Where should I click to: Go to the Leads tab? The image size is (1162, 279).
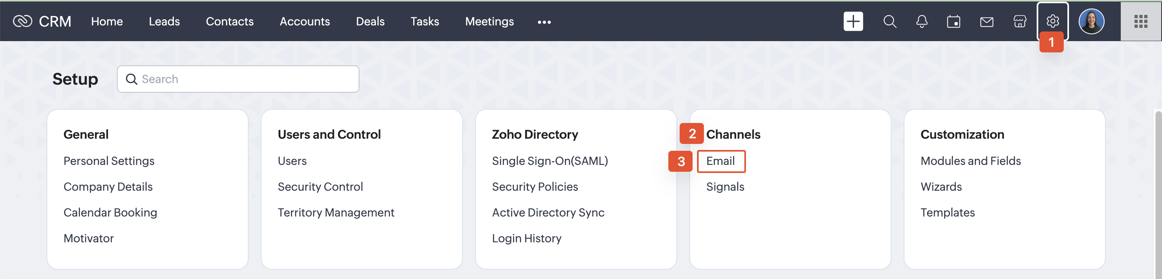(164, 21)
